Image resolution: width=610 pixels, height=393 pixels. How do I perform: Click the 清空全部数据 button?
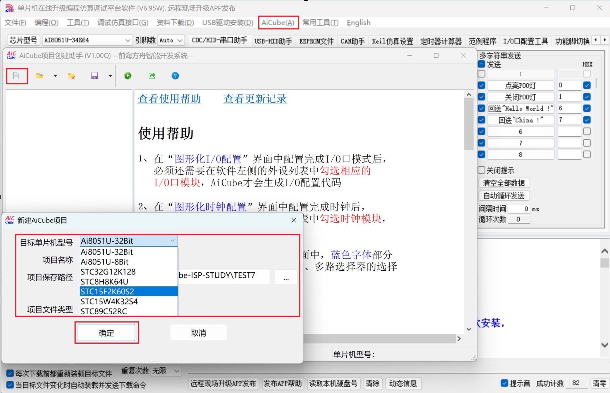504,183
